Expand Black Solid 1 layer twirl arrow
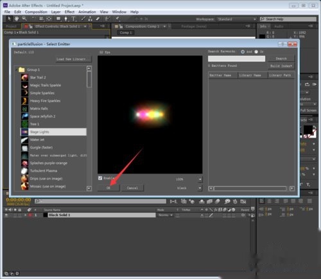 pos(26,215)
